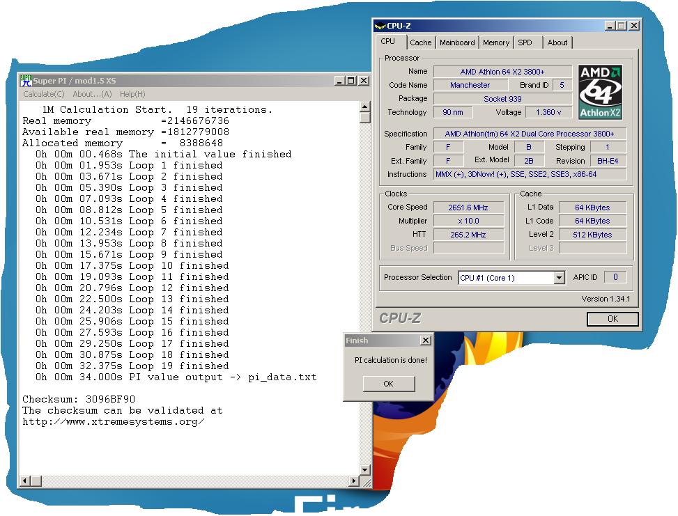Click Super PI horizontal scrollbar left arrow
678x516 pixels.
click(24, 480)
